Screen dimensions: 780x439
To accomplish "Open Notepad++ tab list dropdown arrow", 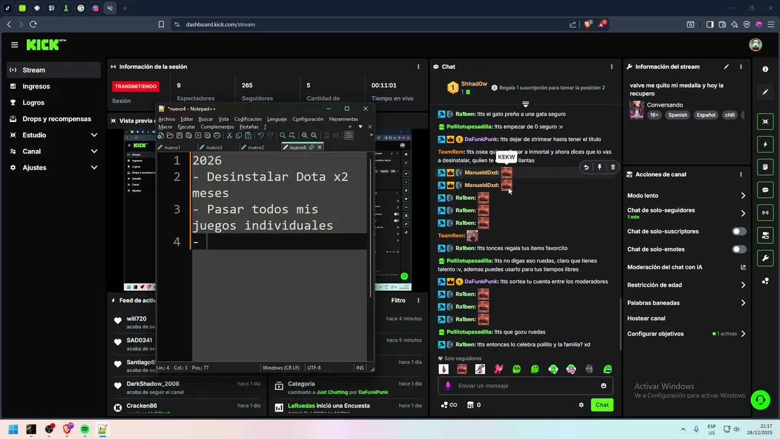I will click(360, 127).
